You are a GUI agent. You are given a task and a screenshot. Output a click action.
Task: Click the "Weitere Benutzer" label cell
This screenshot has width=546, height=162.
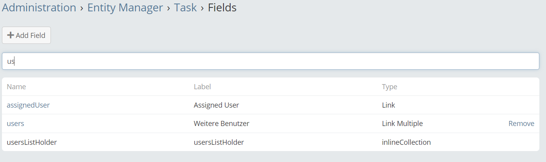click(x=222, y=123)
